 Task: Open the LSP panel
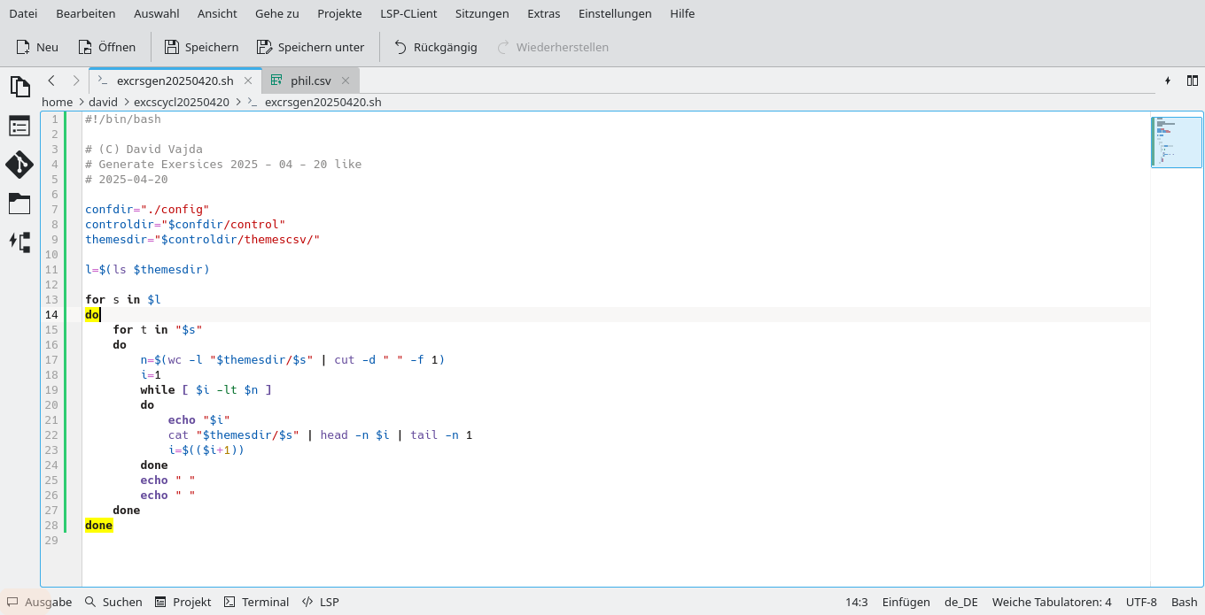(320, 602)
